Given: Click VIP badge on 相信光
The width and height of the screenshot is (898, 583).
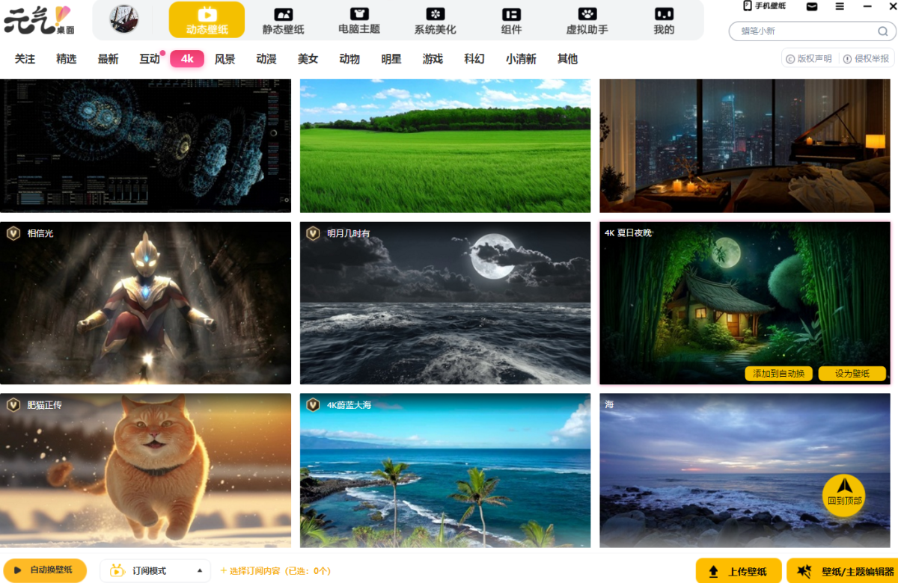Looking at the screenshot, I should click(13, 233).
